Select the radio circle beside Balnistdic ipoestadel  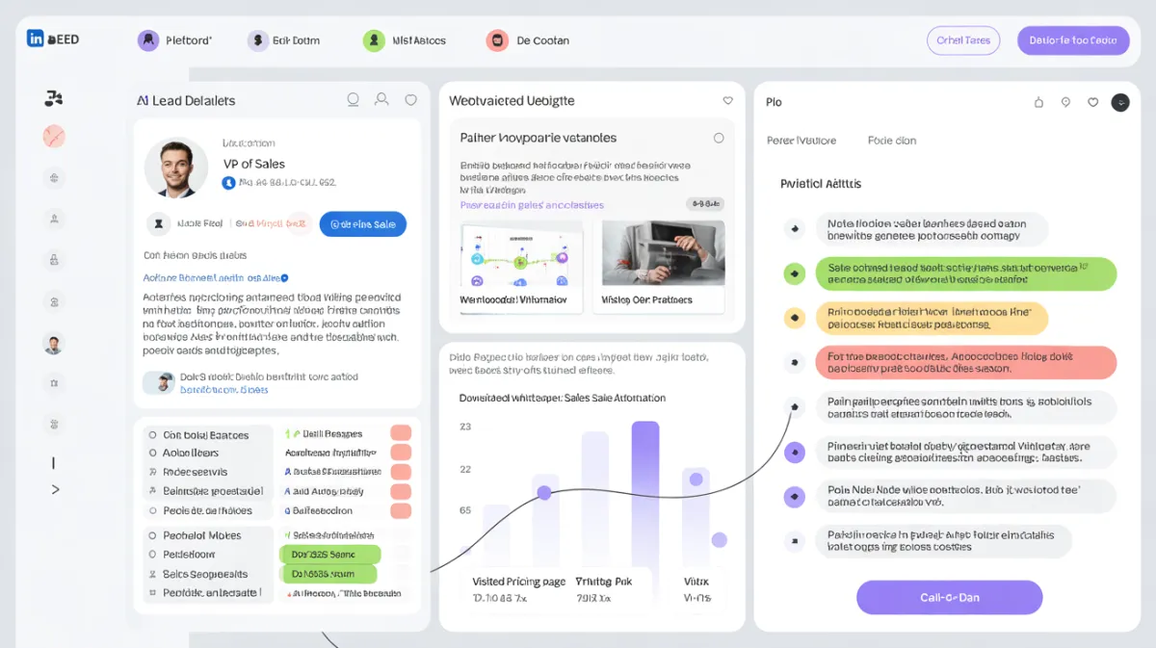[152, 491]
